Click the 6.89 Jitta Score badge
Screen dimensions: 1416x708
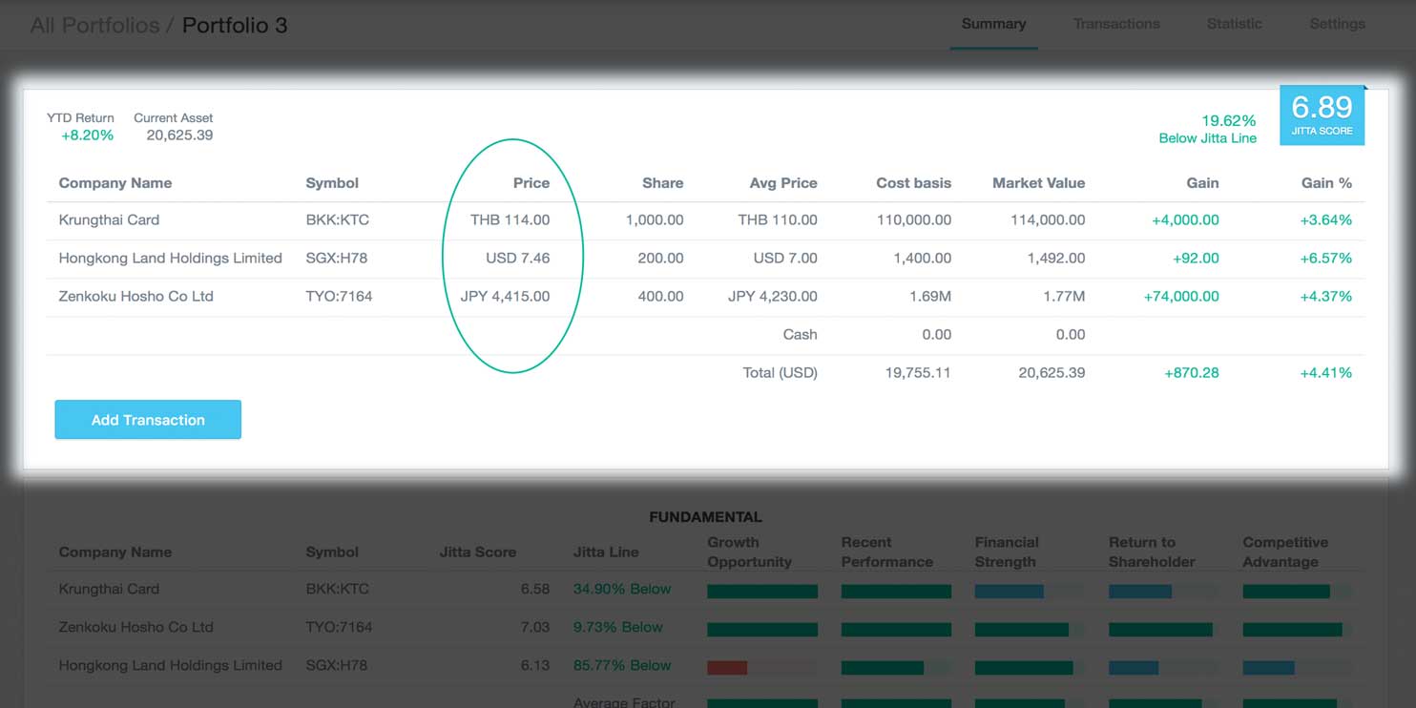1322,115
